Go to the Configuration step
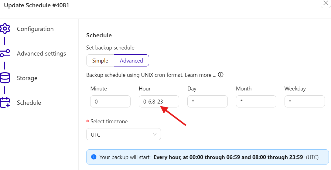 35,29
